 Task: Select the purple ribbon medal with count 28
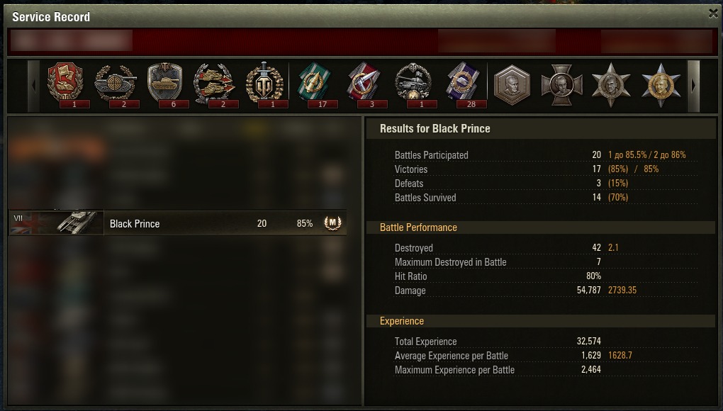click(463, 84)
